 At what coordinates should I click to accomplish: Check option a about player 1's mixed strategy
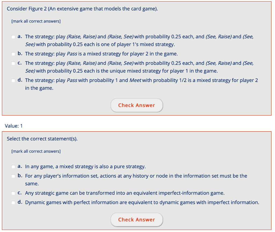(13, 37)
